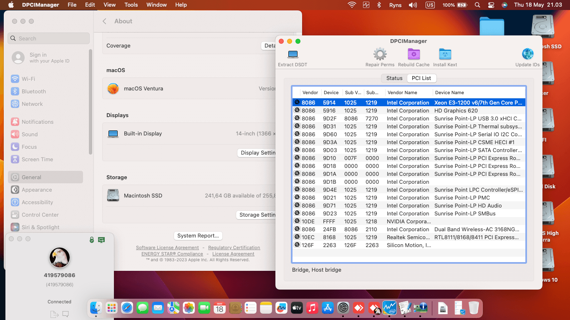The width and height of the screenshot is (570, 320).
Task: Go back using About page chevron
Action: [x=105, y=21]
